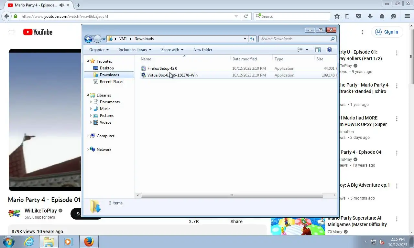This screenshot has width=414, height=248.
Task: Select Computer in navigation pane
Action: coord(105,136)
